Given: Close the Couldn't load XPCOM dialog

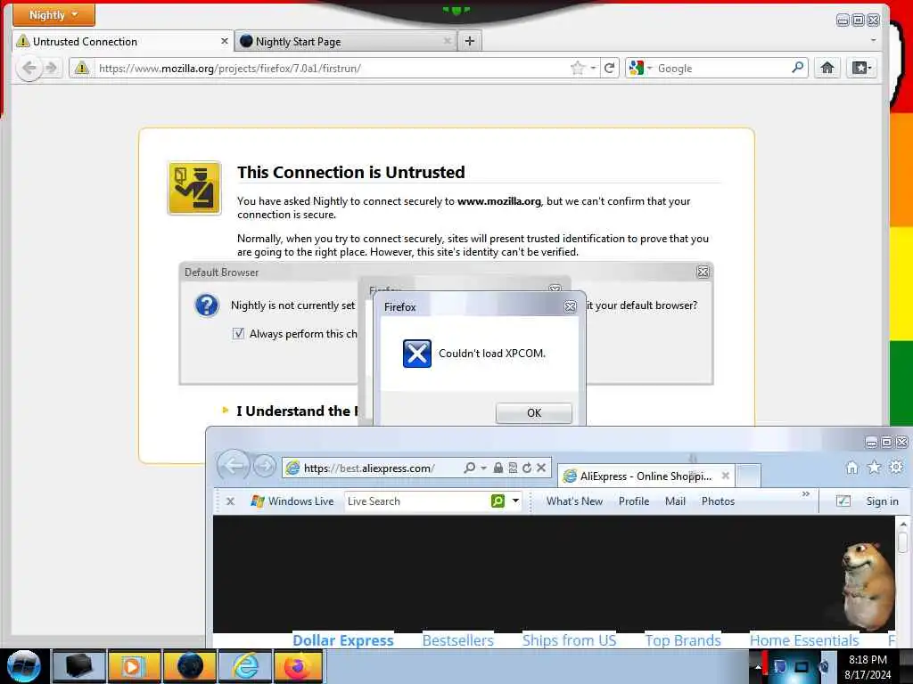Looking at the screenshot, I should tap(570, 306).
